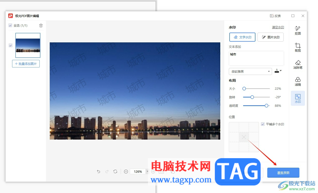This screenshot has width=318, height=193.
Task: Edit the 城市 watermark text field
Action: click(256, 58)
